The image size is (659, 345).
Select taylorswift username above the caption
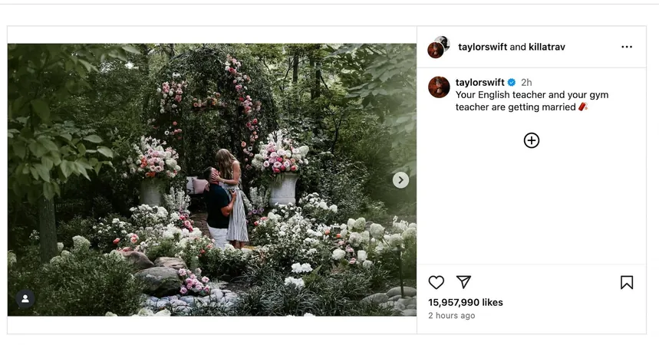tap(480, 82)
